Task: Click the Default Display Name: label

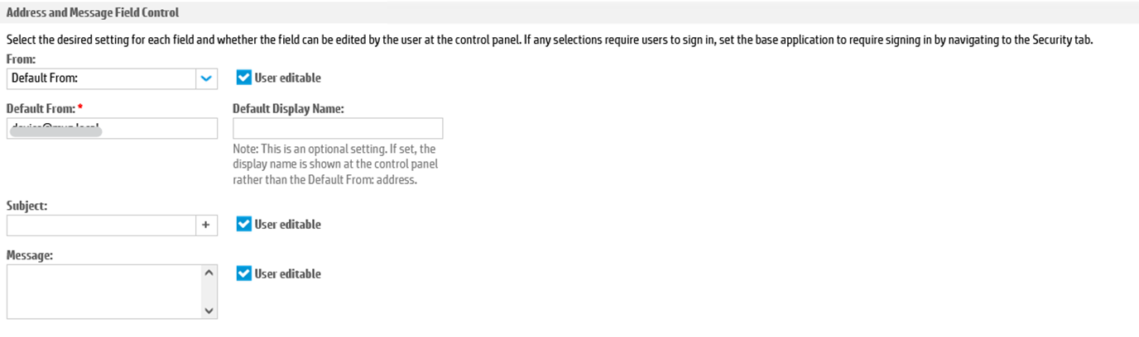Action: coord(288,108)
